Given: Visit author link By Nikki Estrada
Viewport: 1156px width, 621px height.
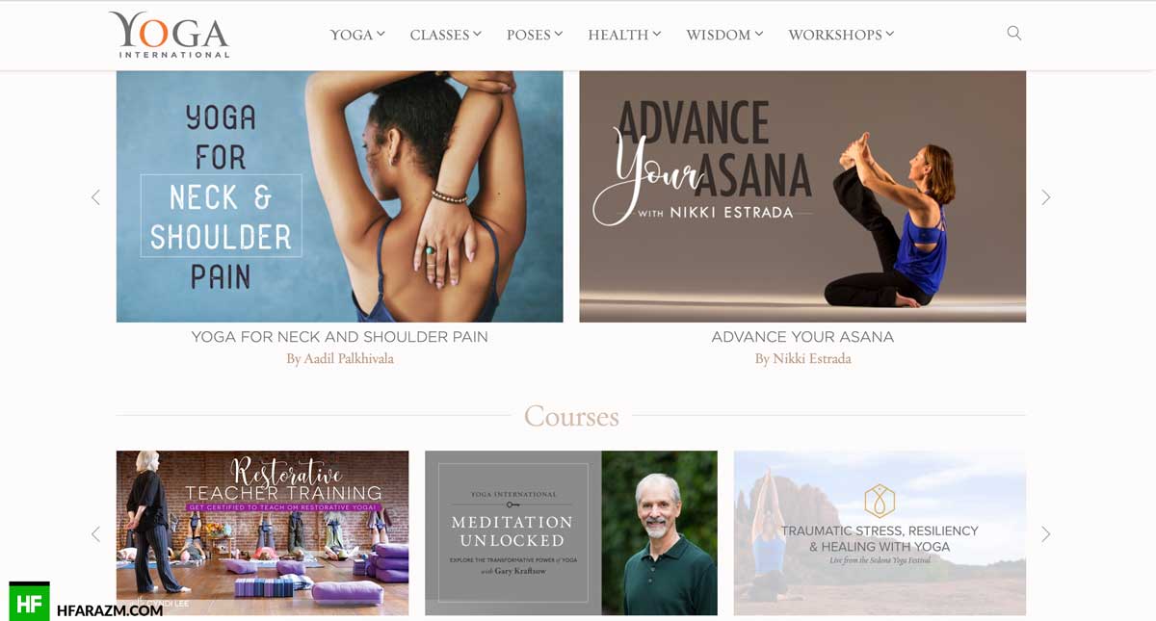Looking at the screenshot, I should tap(802, 359).
